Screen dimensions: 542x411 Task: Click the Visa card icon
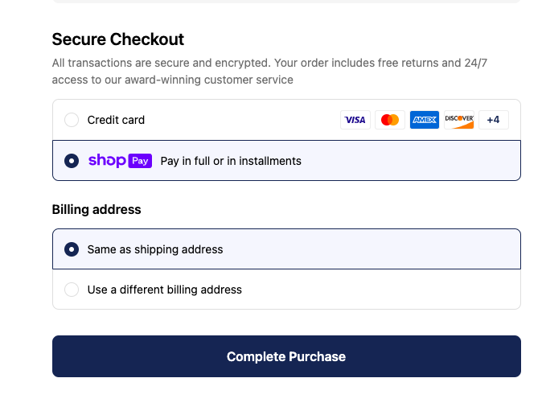tap(355, 120)
